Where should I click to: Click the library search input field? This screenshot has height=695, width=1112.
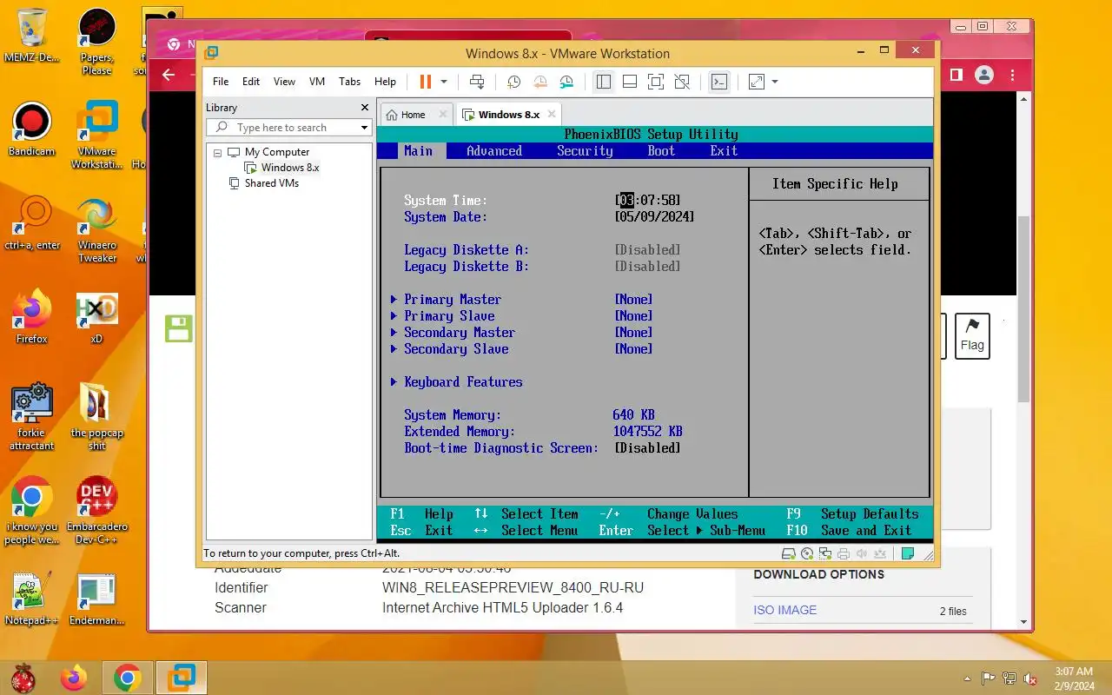(281, 128)
